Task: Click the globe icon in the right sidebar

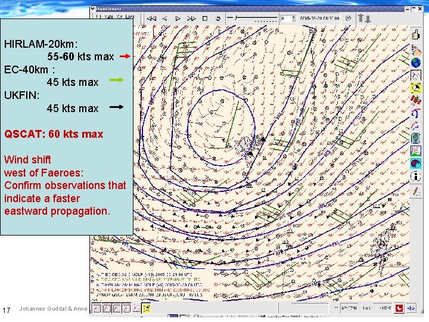Action: tap(416, 63)
